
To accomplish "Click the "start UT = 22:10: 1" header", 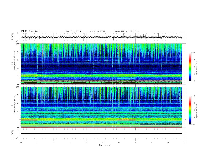I will pyautogui.click(x=127, y=31).
